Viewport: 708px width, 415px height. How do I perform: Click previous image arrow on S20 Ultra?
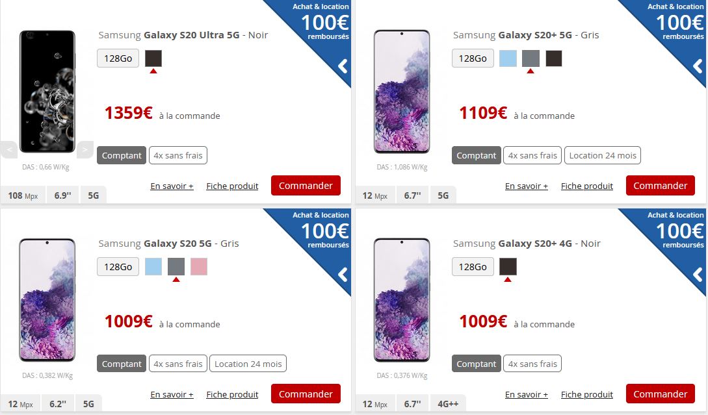point(9,149)
